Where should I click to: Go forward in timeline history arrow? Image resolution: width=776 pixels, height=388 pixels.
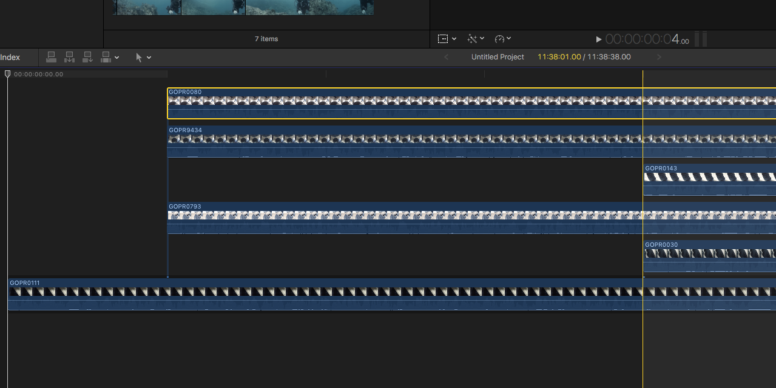pyautogui.click(x=660, y=57)
